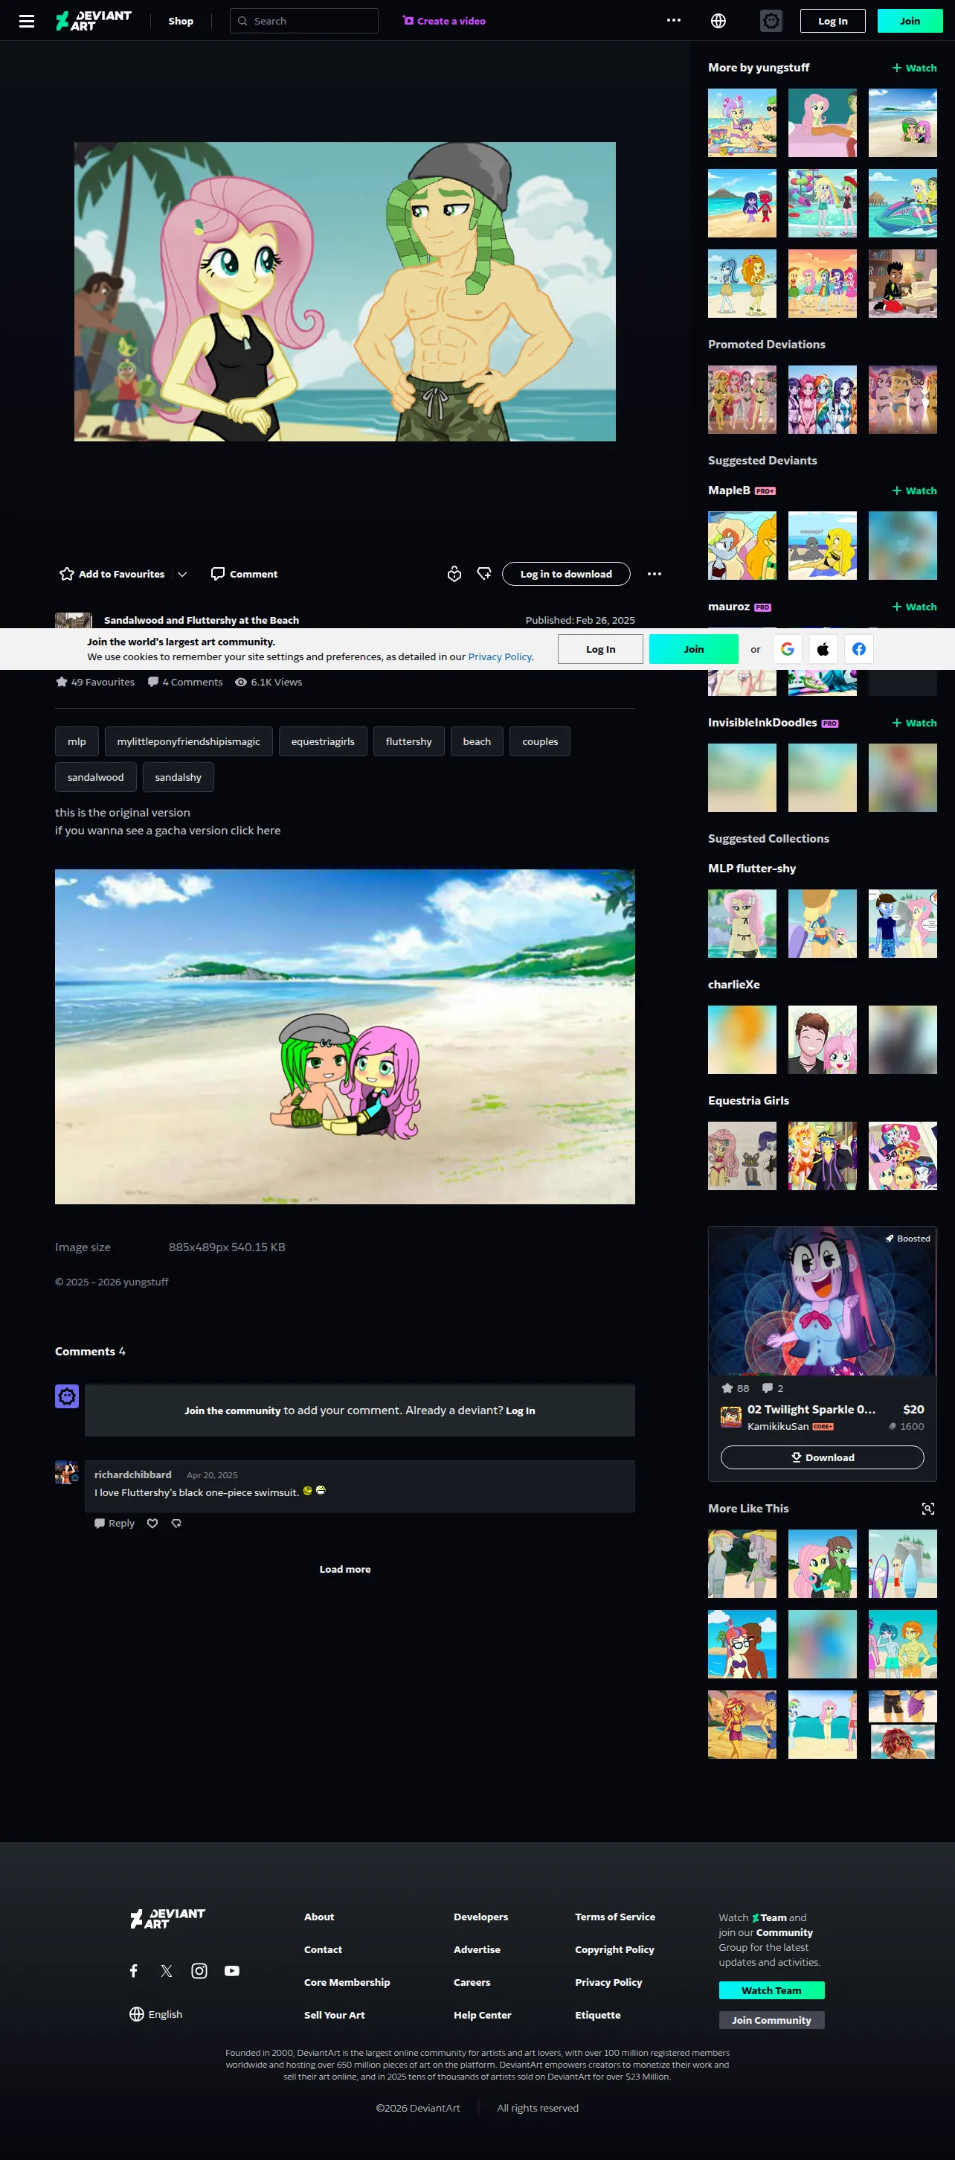Watch suggested deviant MapleB
955x2160 pixels.
(x=914, y=491)
